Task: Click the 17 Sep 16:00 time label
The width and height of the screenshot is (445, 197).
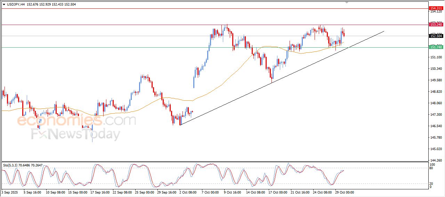Action: click(99, 192)
